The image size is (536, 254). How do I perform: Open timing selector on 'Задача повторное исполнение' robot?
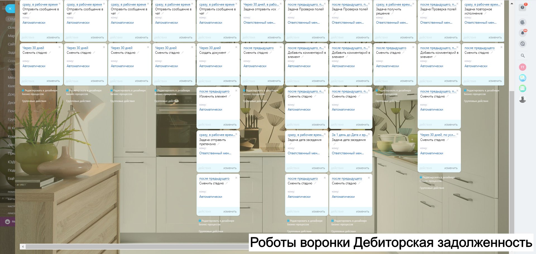coord(482,4)
